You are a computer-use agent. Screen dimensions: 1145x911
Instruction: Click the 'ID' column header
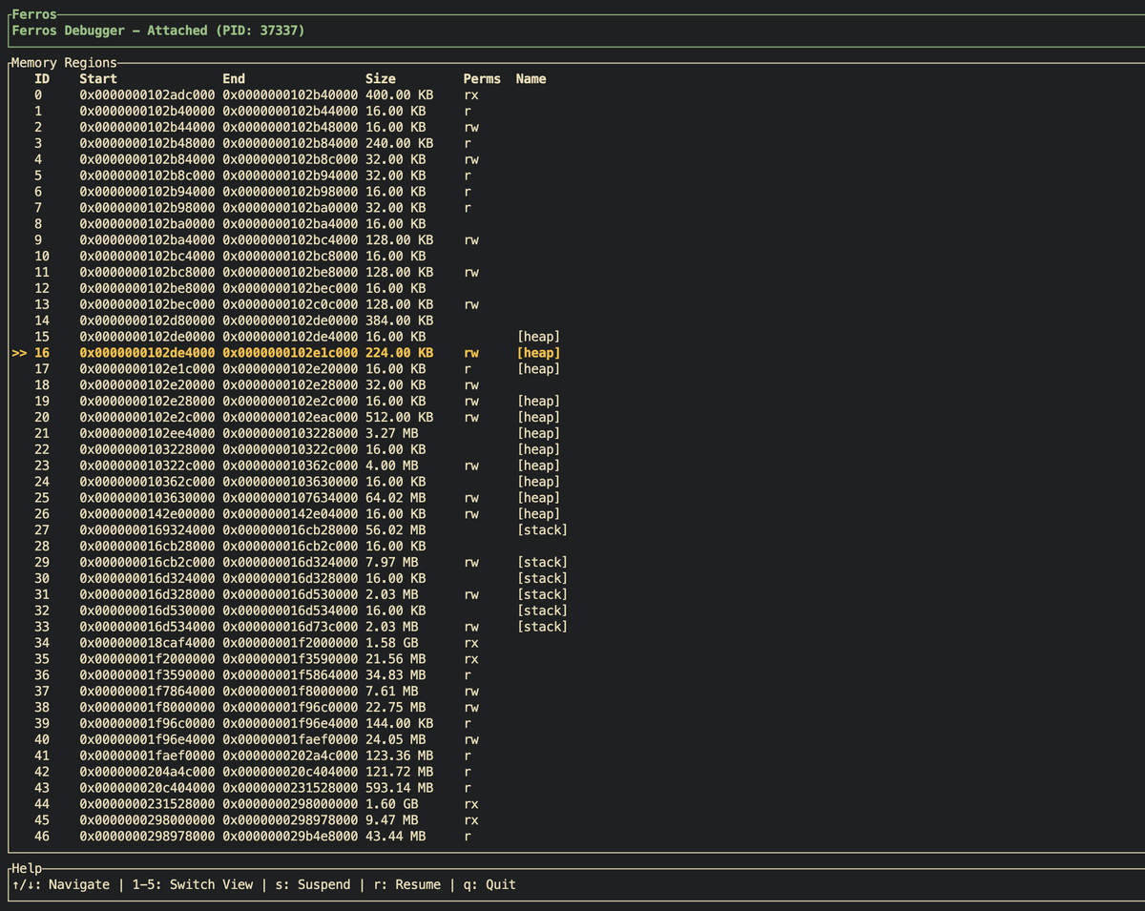click(42, 79)
